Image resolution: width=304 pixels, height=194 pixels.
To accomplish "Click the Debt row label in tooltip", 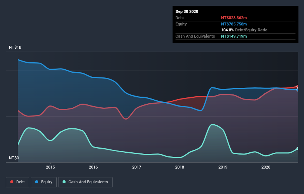I will pyautogui.click(x=180, y=18).
